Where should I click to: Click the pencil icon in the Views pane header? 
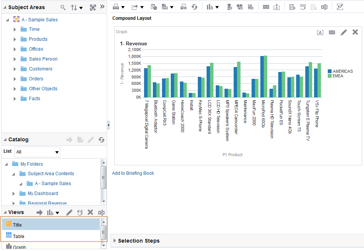coord(69,213)
